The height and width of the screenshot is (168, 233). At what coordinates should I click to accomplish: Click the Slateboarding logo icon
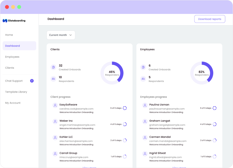point(5,21)
